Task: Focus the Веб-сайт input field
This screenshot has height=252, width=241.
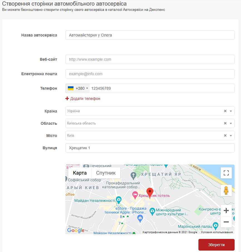Action: [x=150, y=59]
